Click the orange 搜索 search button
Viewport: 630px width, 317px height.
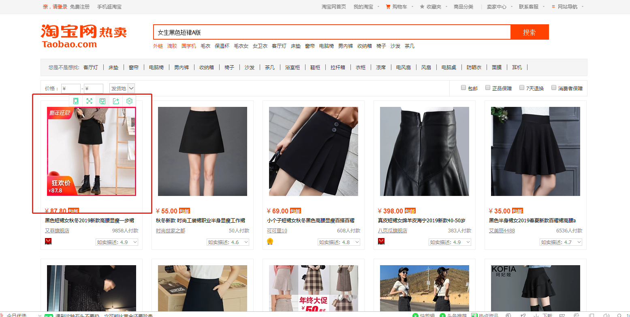pyautogui.click(x=530, y=32)
